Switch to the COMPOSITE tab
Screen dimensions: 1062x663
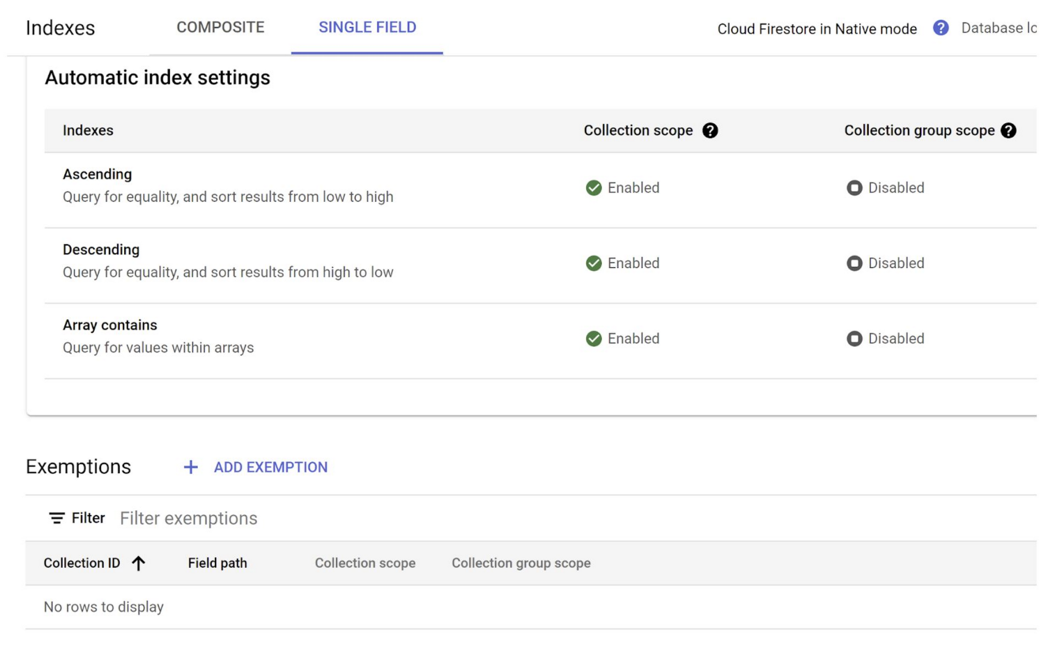(219, 28)
